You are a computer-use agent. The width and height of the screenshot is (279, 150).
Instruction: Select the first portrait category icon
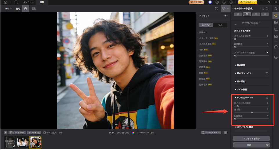click(238, 15)
